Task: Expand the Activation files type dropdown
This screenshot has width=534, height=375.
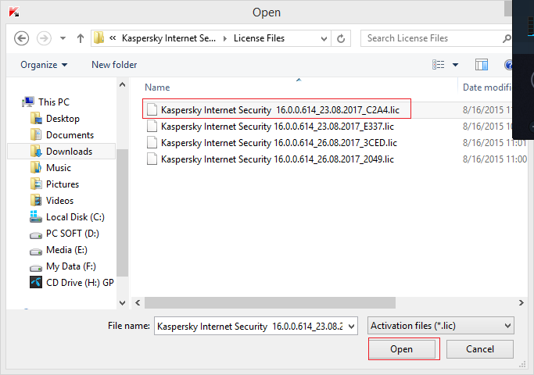Action: pos(507,326)
